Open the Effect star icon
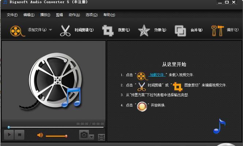The width and height of the screenshot is (243, 146). coord(144,31)
